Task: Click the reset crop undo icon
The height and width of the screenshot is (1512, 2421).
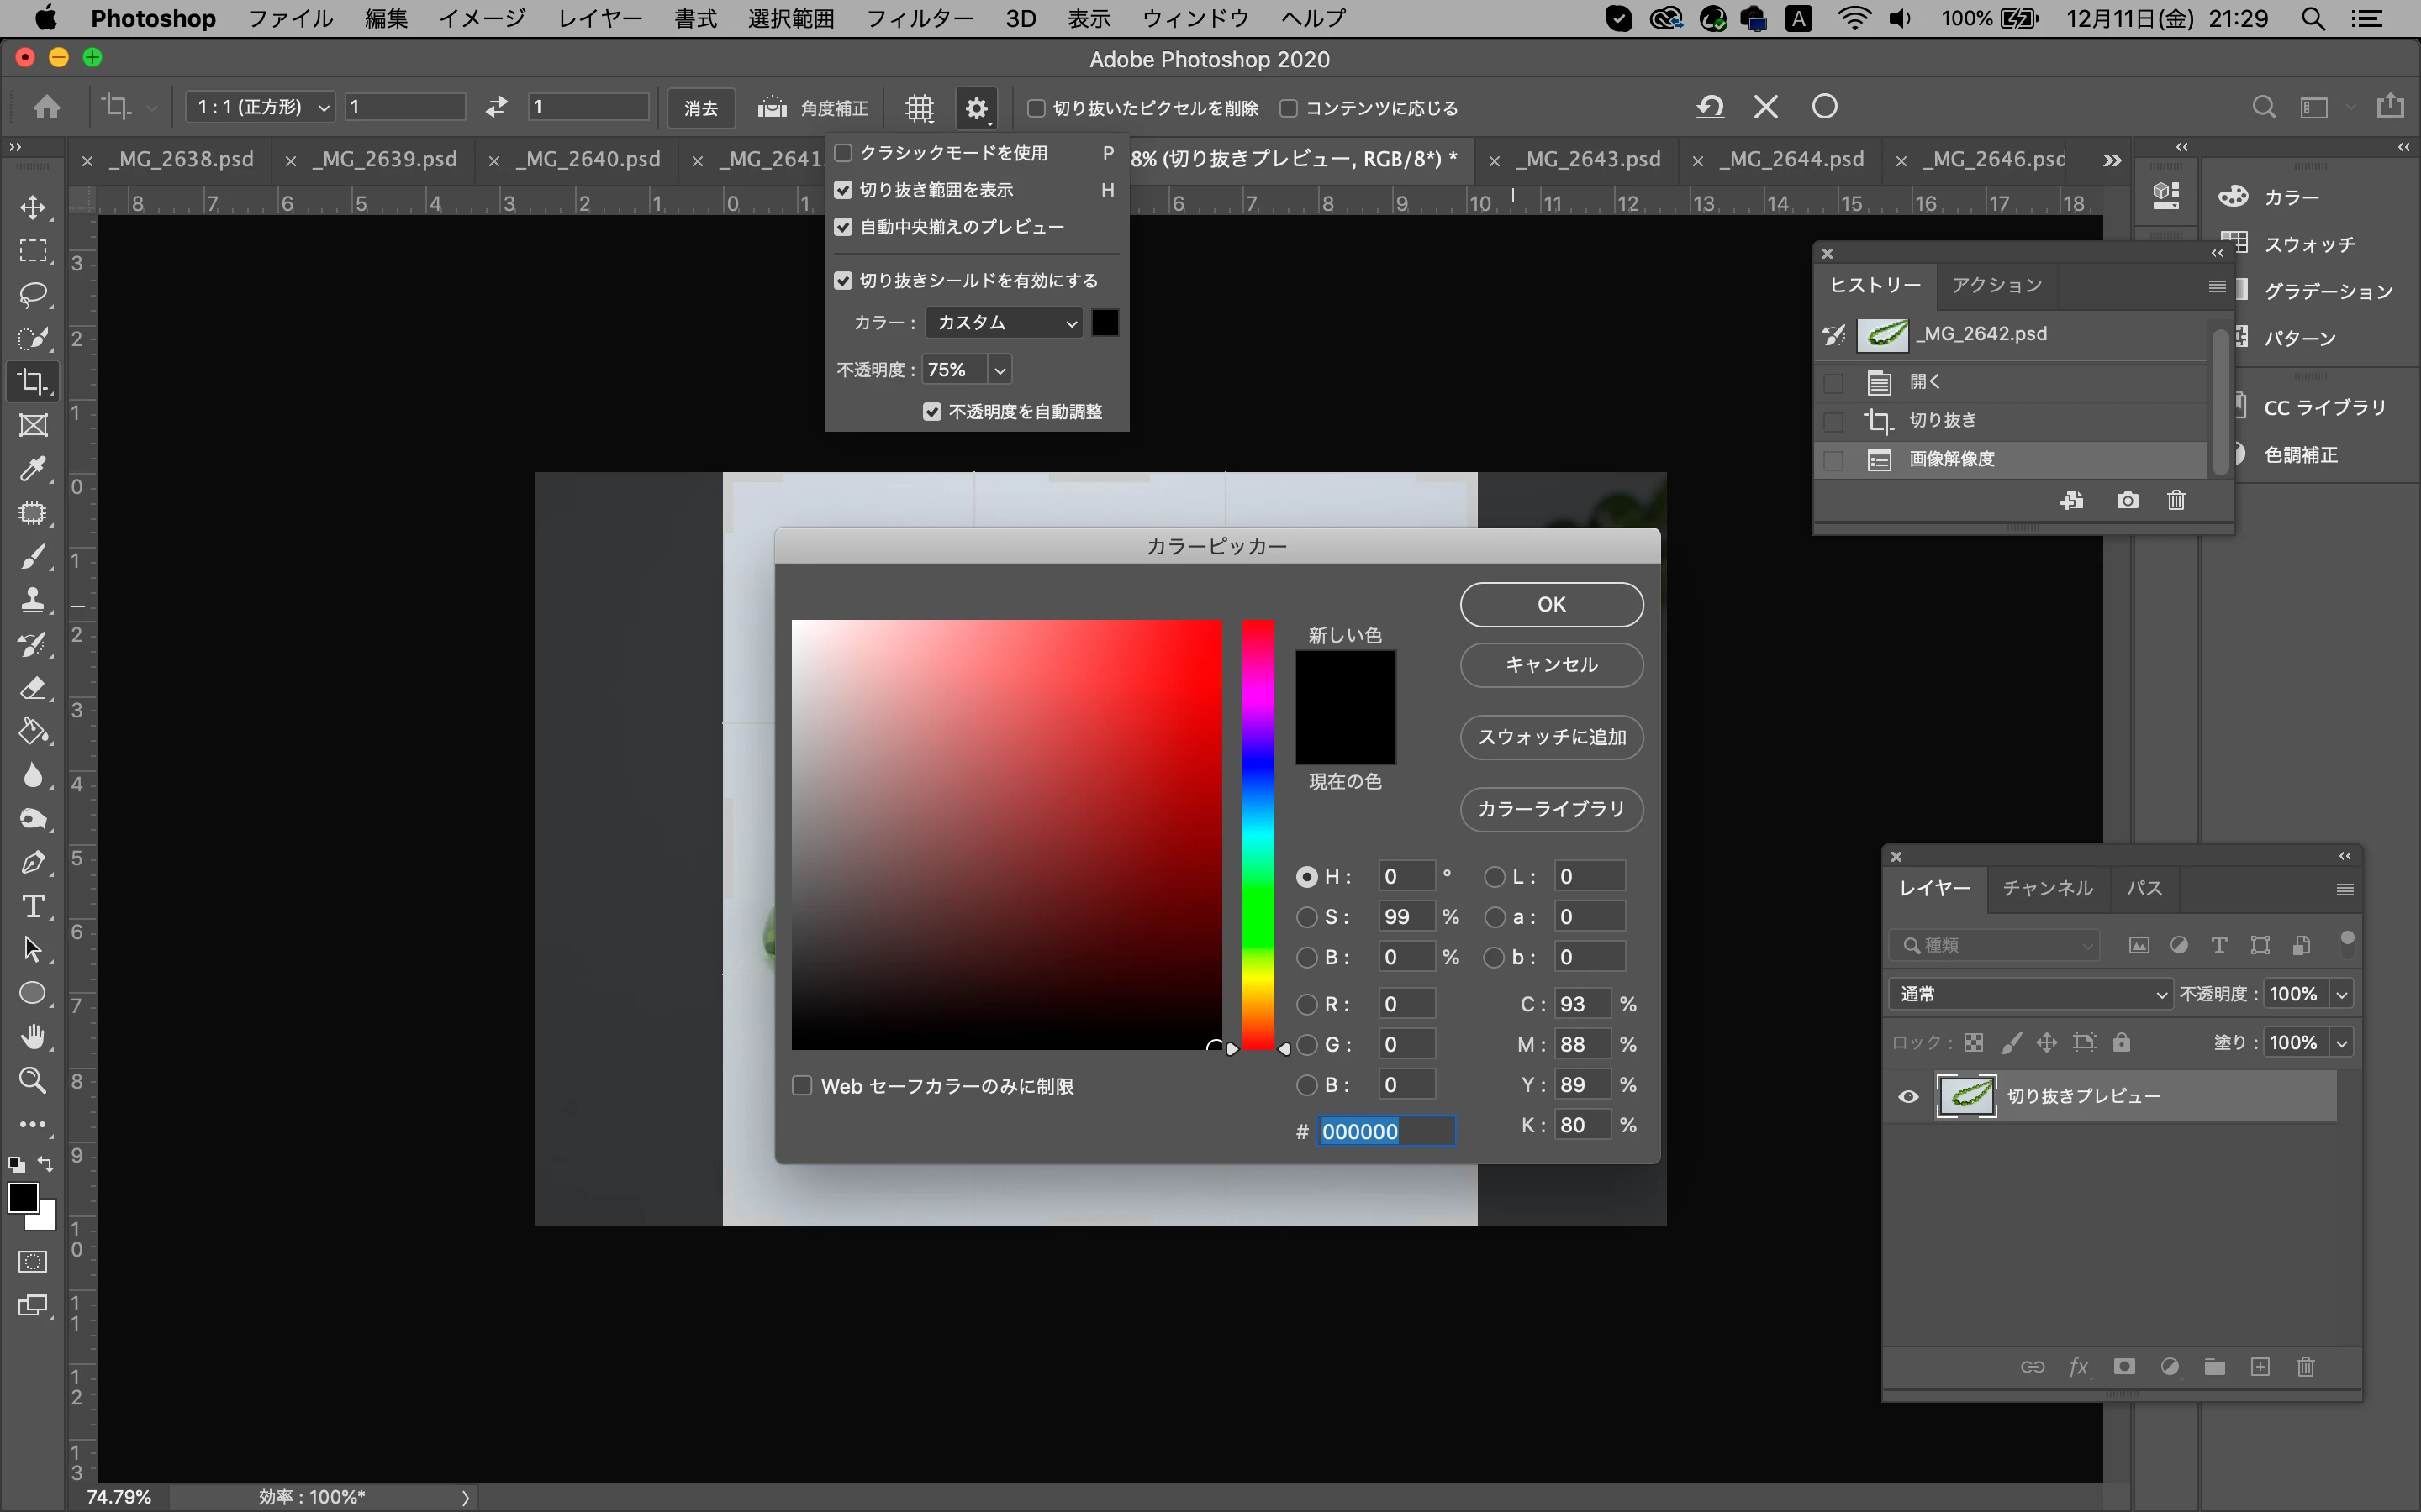Action: coord(1710,106)
